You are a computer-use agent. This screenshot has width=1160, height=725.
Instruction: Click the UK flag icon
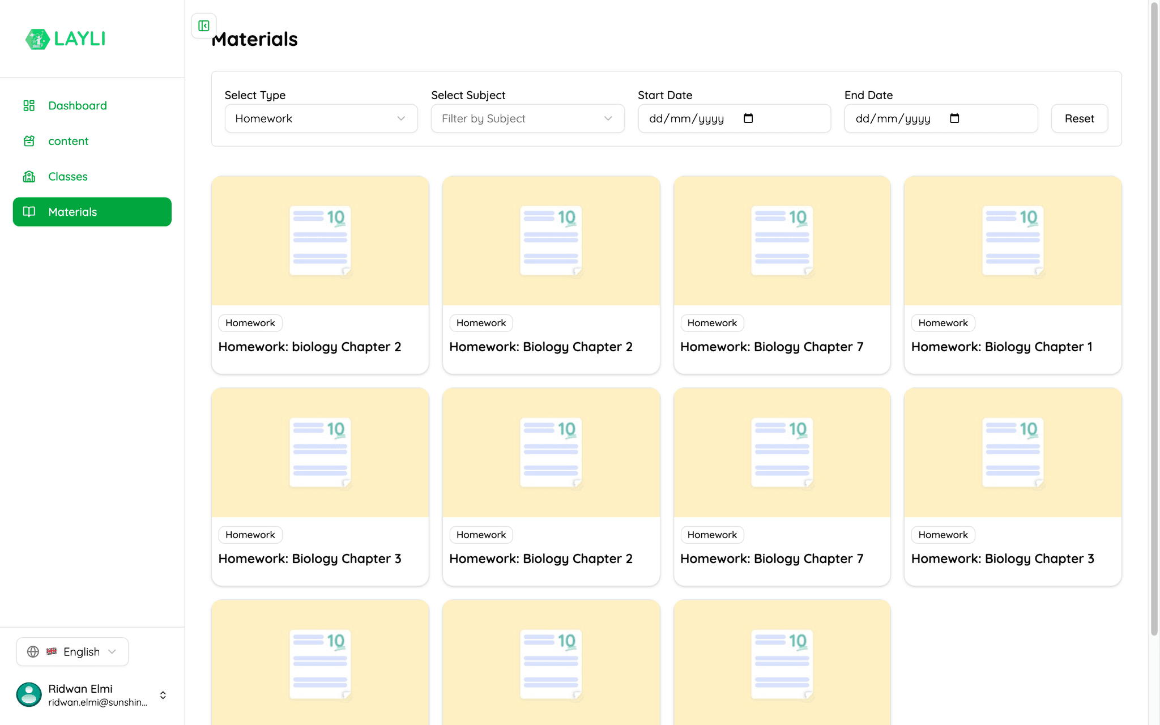(x=52, y=651)
